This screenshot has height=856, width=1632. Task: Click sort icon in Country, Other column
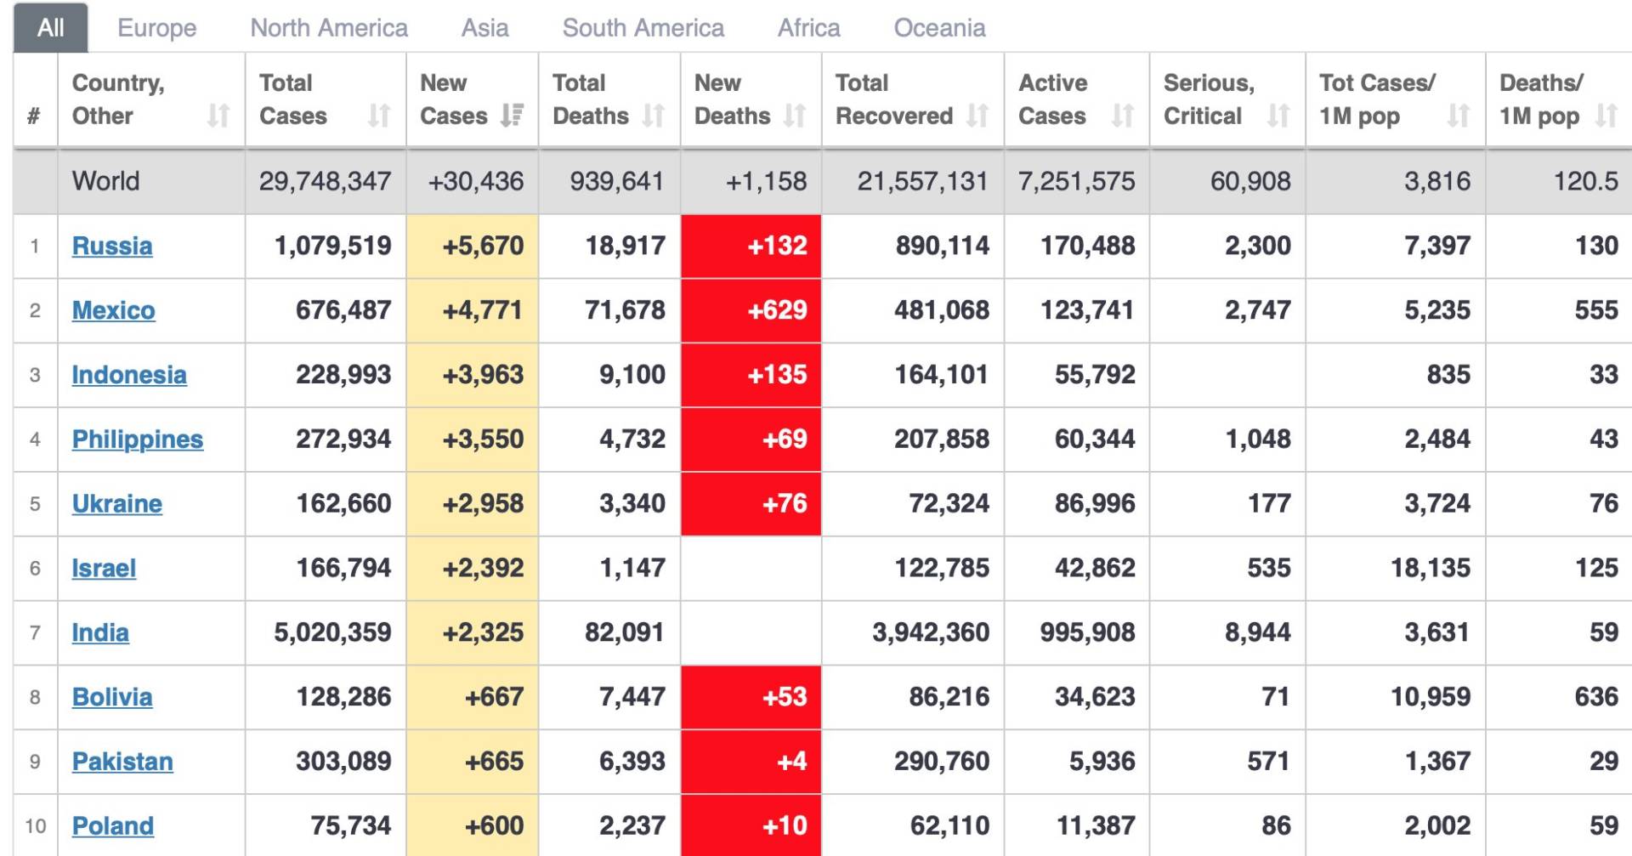(218, 116)
